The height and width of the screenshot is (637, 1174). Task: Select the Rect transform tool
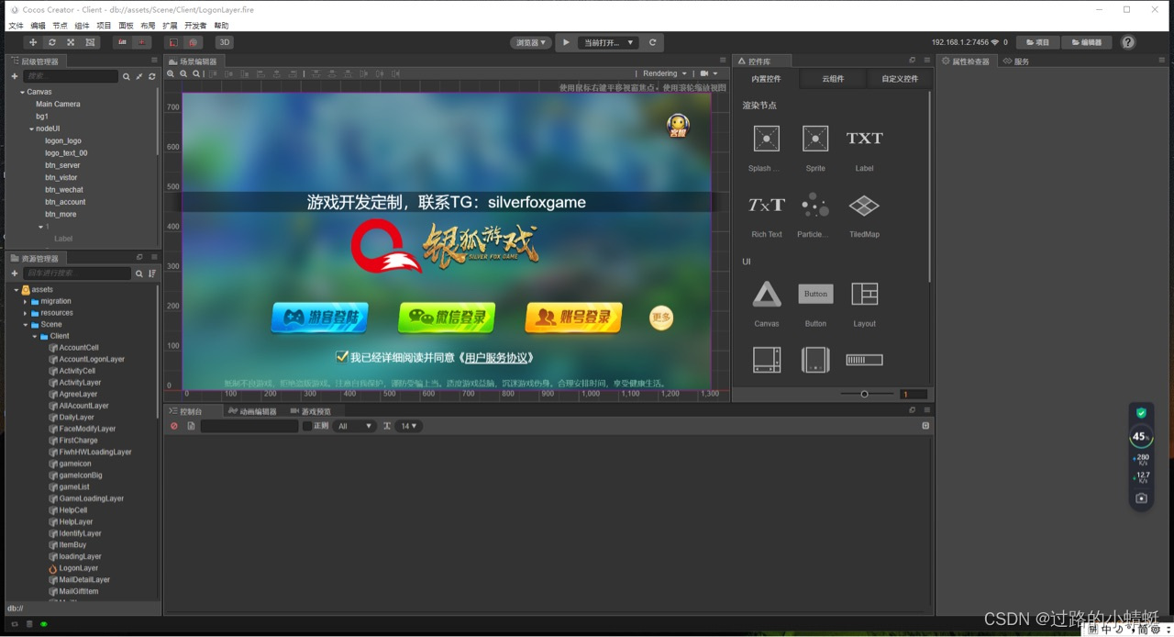pyautogui.click(x=91, y=42)
